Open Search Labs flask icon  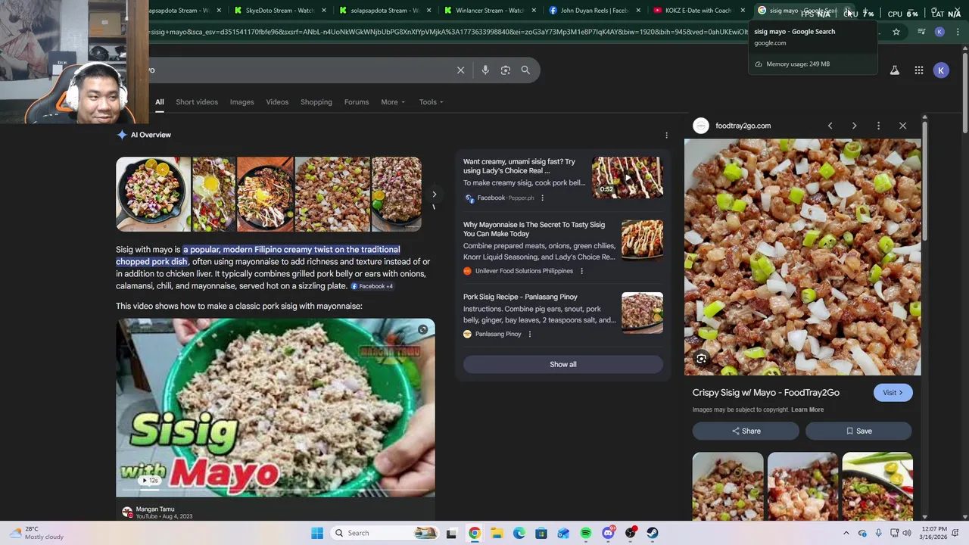[x=894, y=70]
